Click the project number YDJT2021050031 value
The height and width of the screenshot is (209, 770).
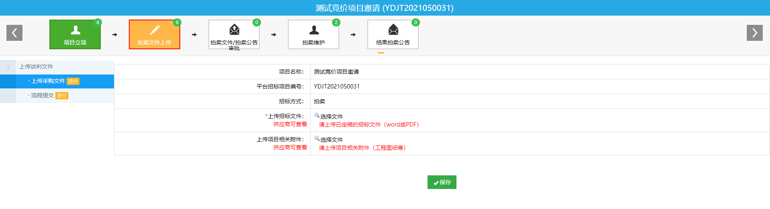(x=337, y=86)
